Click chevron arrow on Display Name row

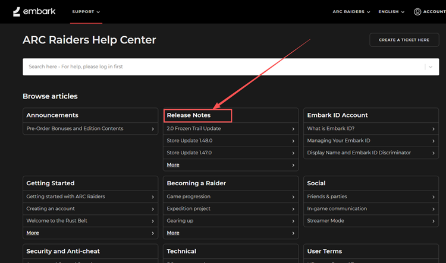[434, 153]
